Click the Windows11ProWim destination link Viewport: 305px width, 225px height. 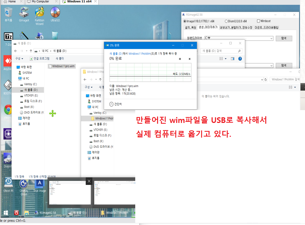click(140, 54)
